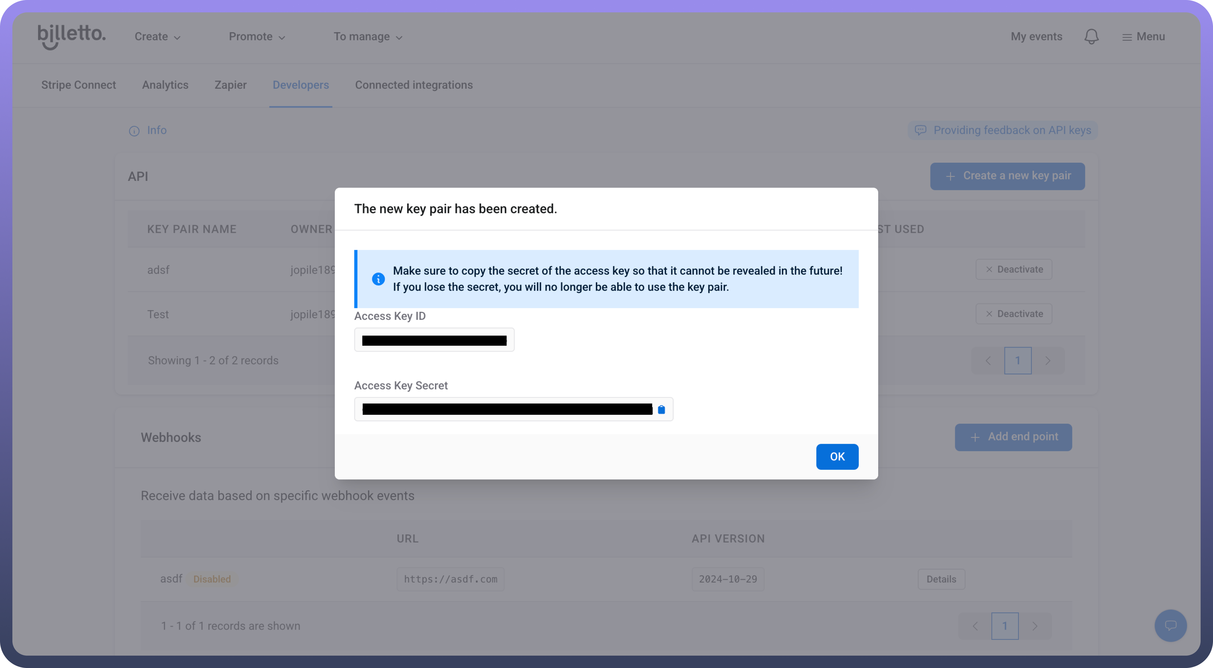Go to next page of API keys
Viewport: 1213px width, 668px height.
(x=1047, y=361)
